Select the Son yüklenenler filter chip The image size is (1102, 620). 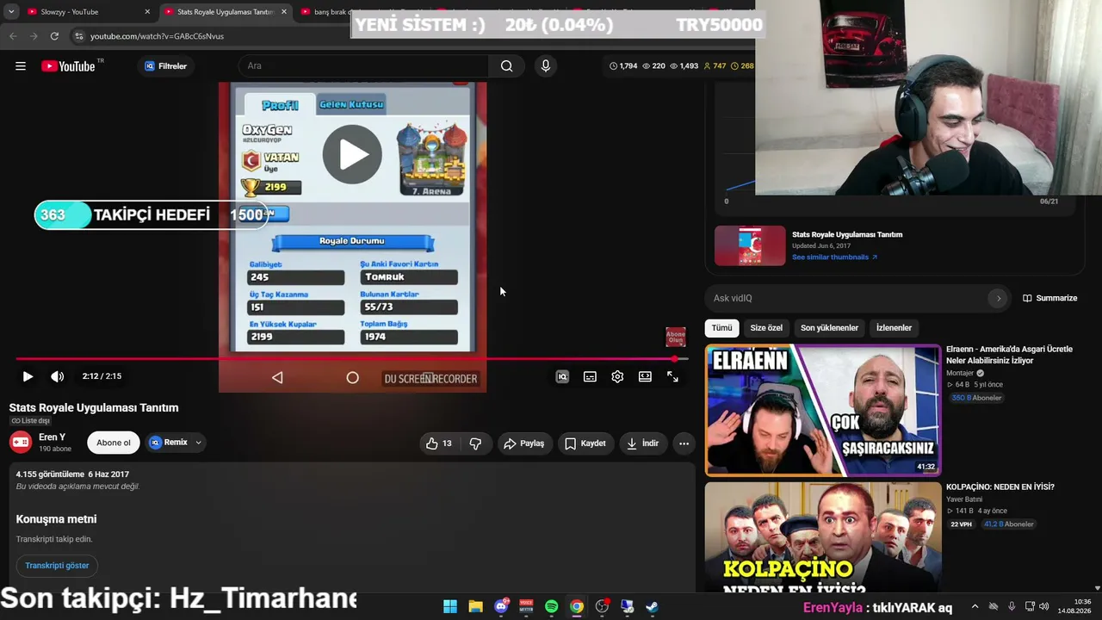pyautogui.click(x=829, y=328)
